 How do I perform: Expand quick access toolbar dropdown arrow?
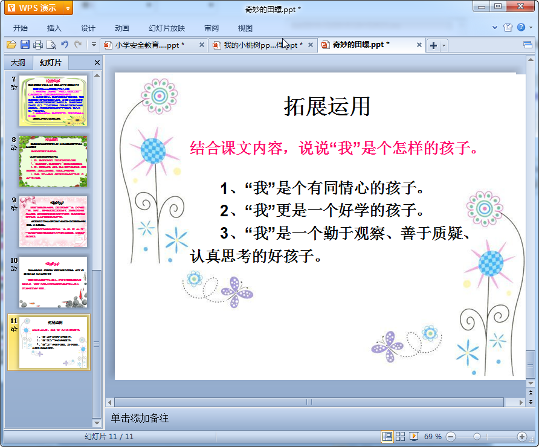tap(94, 45)
